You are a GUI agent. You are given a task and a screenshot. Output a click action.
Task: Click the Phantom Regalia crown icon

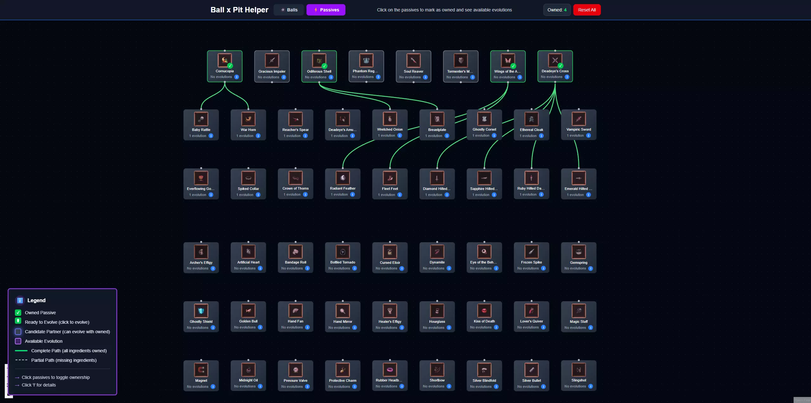366,60
